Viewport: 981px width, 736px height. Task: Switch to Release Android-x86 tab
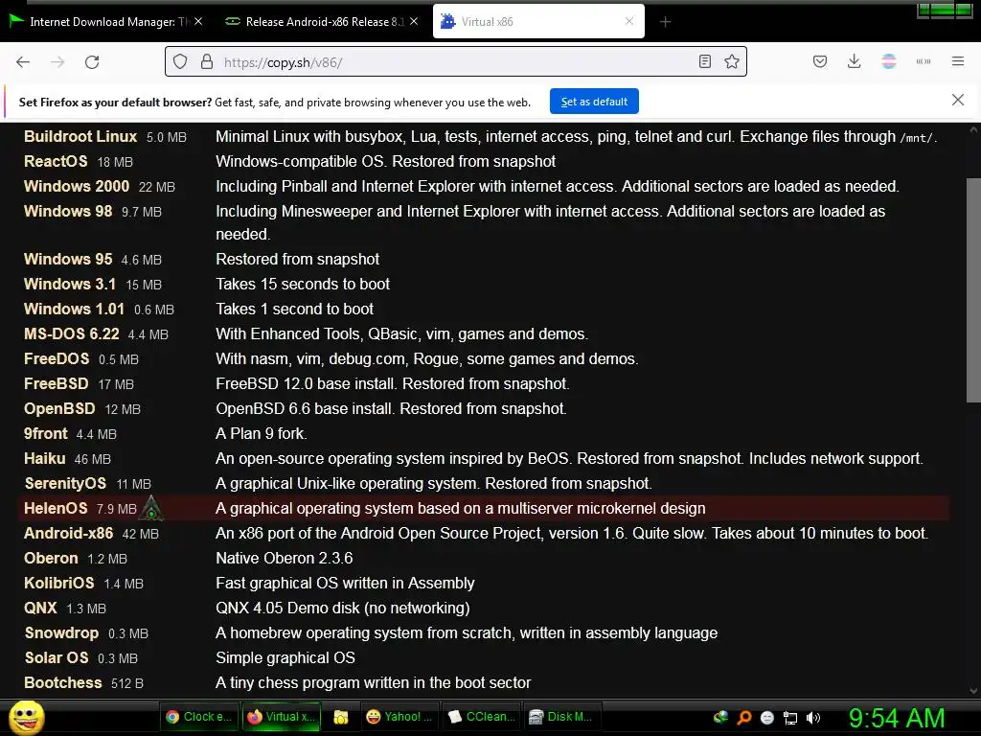pyautogui.click(x=321, y=21)
